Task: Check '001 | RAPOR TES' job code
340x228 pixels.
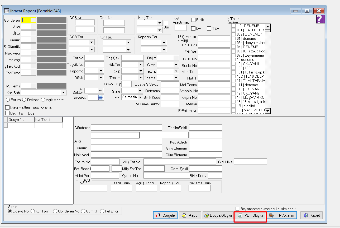Action: coord(233,30)
